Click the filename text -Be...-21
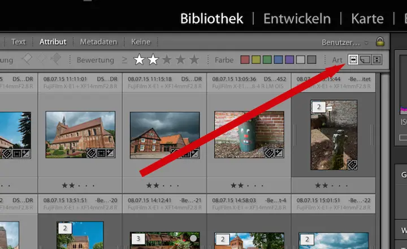 pyautogui.click(x=190, y=200)
